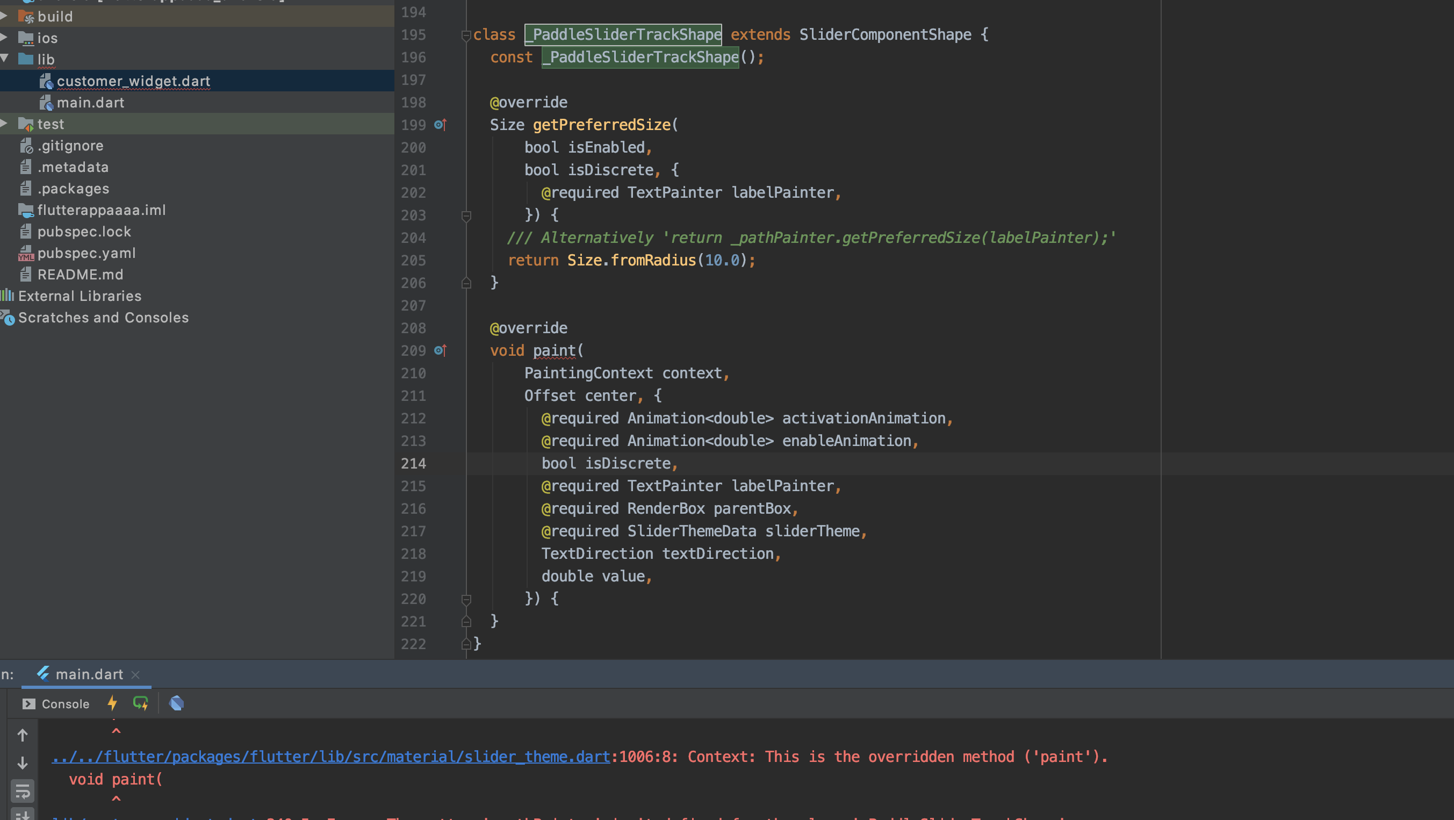Click the override marker beside line 199
Viewport: 1454px width, 820px height.
[x=441, y=125]
